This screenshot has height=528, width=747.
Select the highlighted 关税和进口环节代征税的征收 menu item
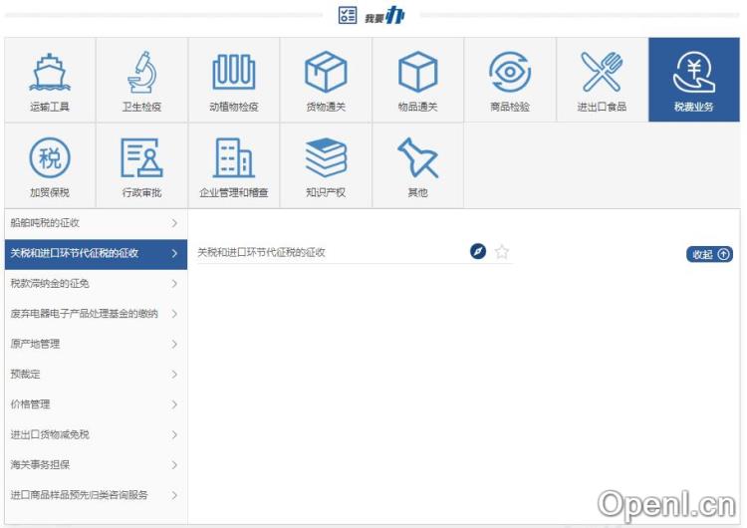point(96,253)
